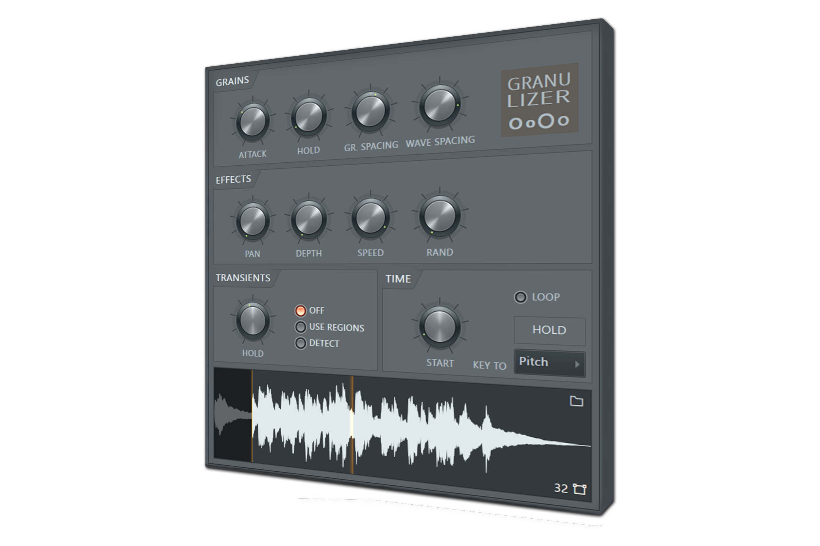This screenshot has width=820, height=546.
Task: Click the GR. SPACING knob
Action: [371, 110]
